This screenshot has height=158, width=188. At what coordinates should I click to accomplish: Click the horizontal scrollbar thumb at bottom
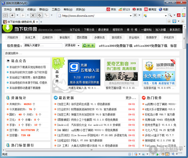click(x=91, y=150)
